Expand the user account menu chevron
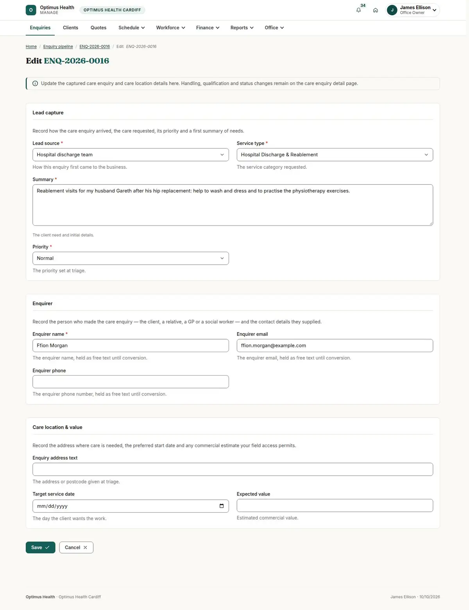Screen dimensions: 469x610 [434, 10]
